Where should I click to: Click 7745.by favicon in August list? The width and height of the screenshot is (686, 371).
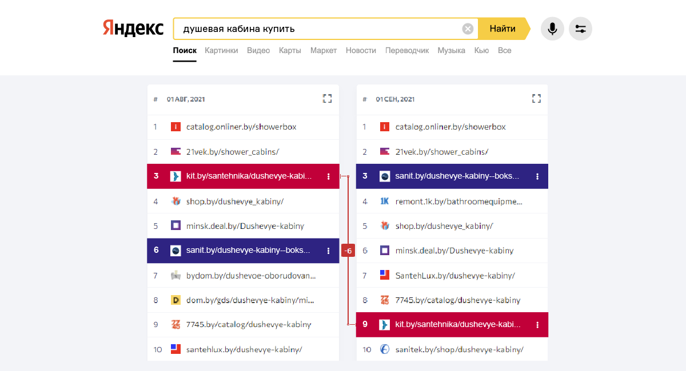point(176,324)
